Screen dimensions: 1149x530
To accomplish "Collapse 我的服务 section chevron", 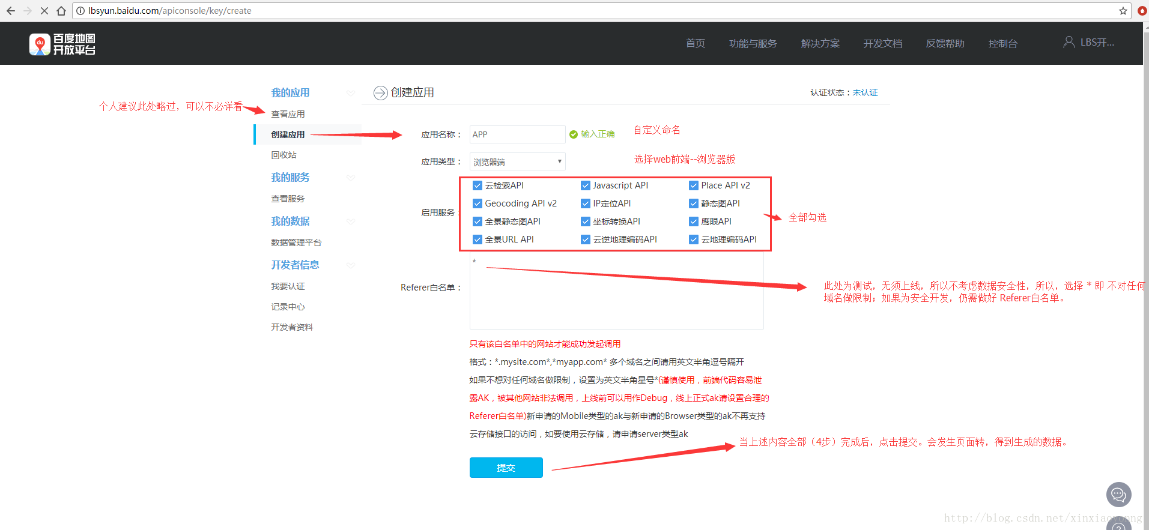I will point(351,178).
